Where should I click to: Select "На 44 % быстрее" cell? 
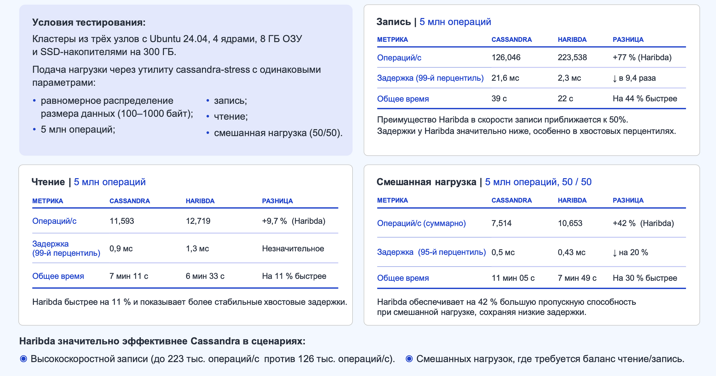pos(645,98)
